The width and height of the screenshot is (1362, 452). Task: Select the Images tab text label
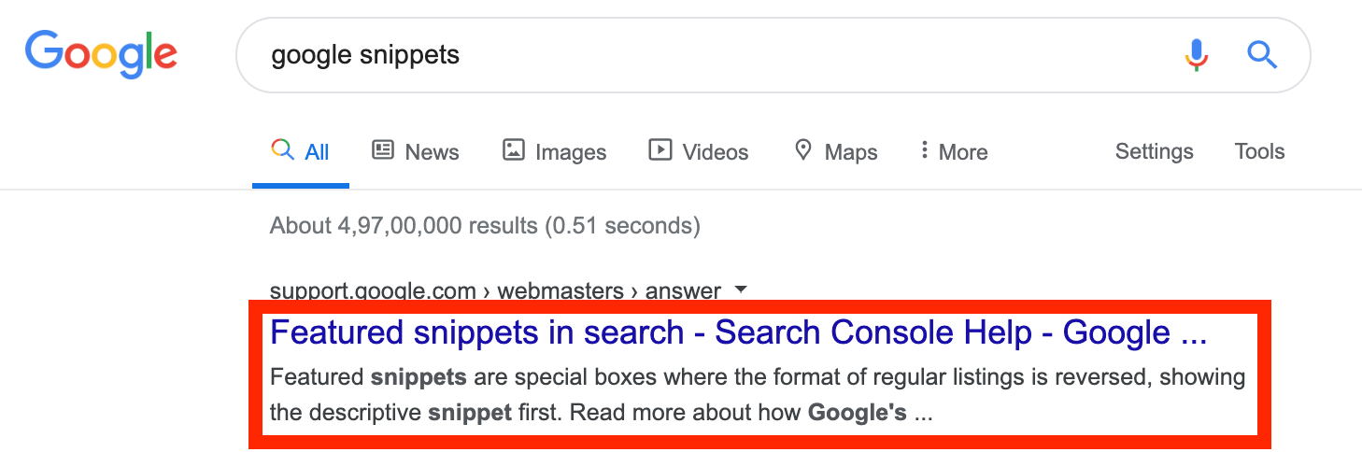click(x=571, y=152)
